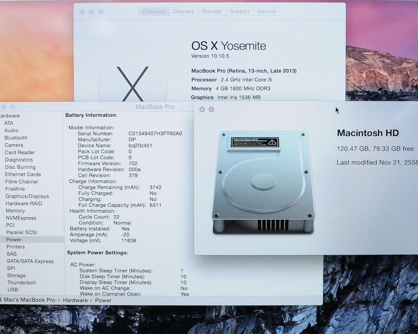Select Diagnostics in the sidebar
Viewport: 418px width, 334px height.
(x=19, y=160)
